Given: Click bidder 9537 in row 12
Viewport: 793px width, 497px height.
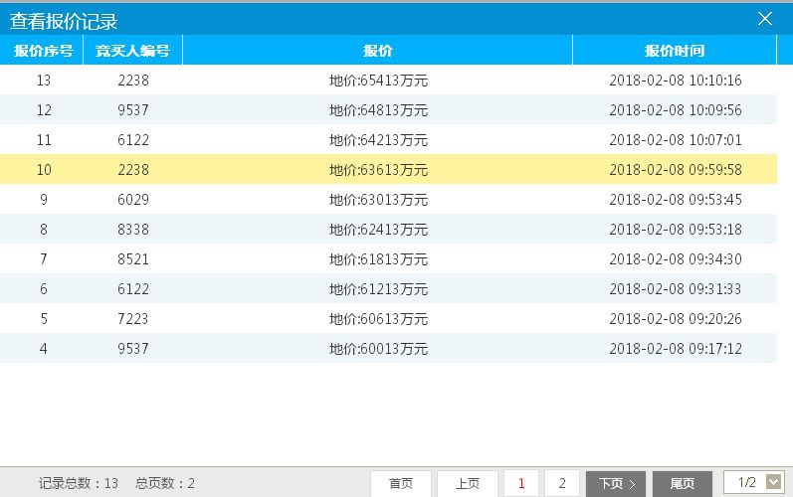Looking at the screenshot, I should click(x=132, y=110).
